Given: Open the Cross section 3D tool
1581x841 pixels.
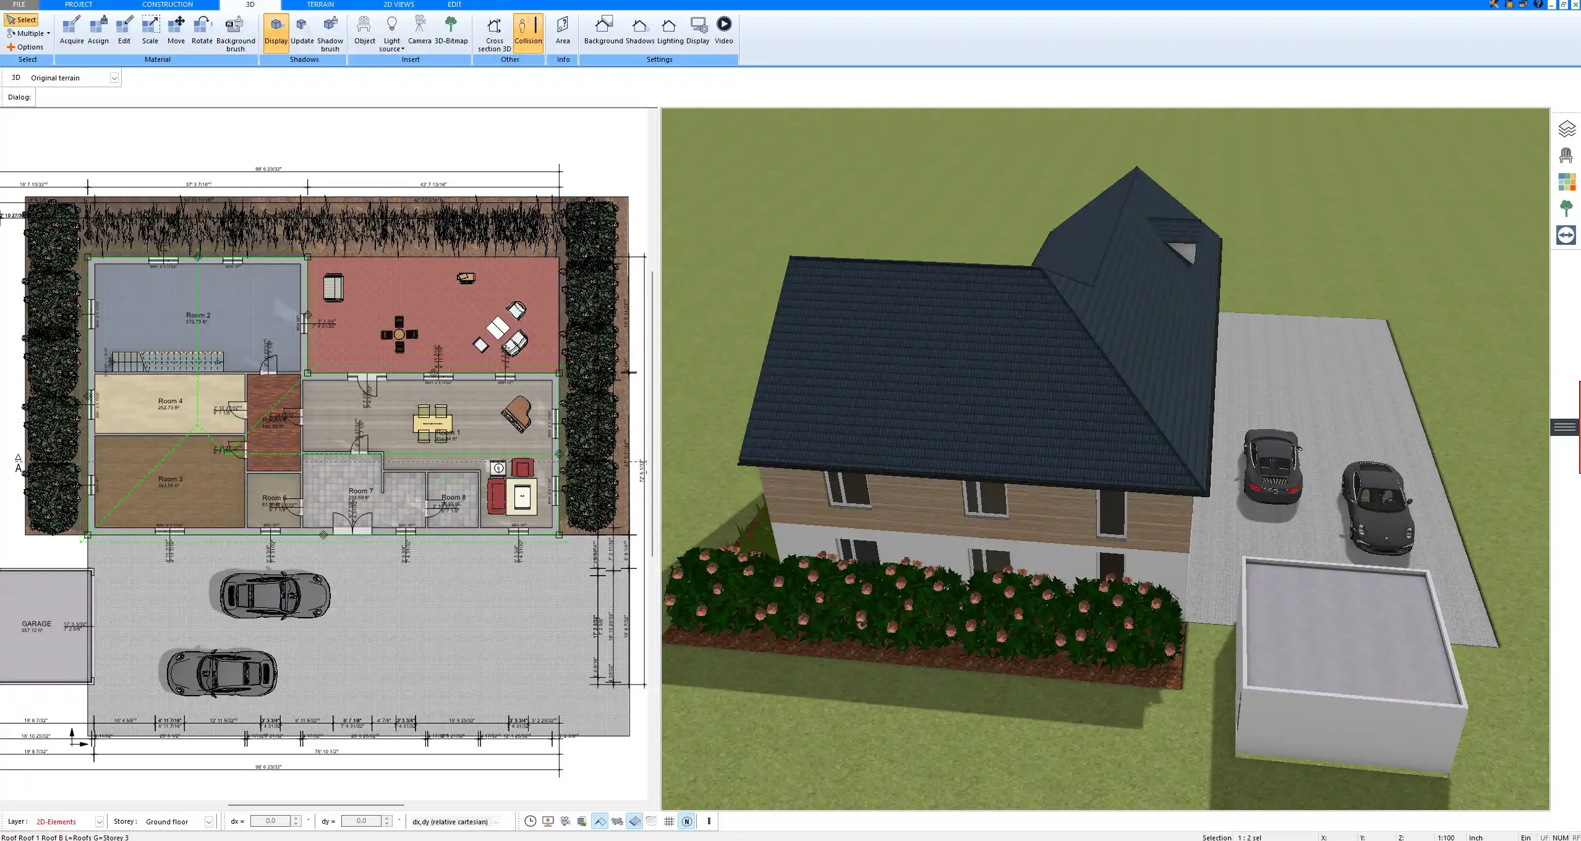Looking at the screenshot, I should (x=493, y=31).
